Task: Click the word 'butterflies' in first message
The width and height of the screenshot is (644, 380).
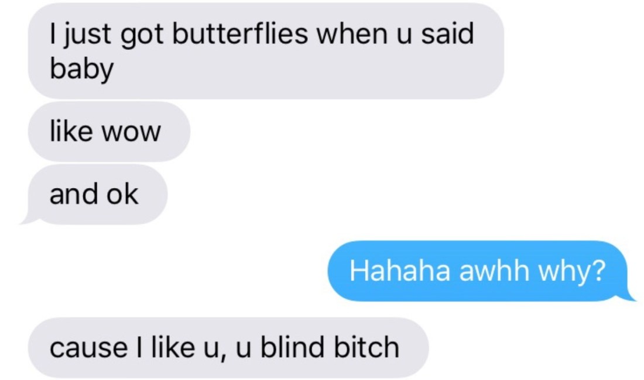Action: pos(240,33)
